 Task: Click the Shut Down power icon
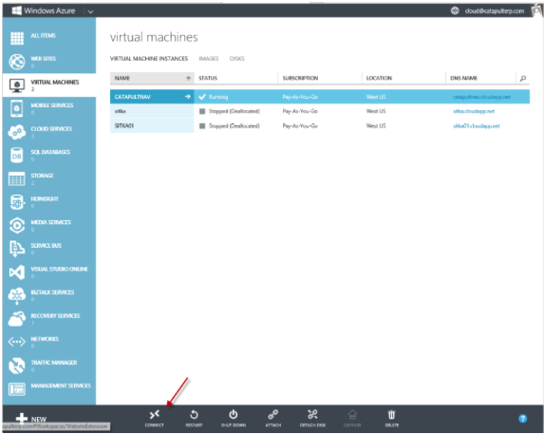click(x=234, y=415)
